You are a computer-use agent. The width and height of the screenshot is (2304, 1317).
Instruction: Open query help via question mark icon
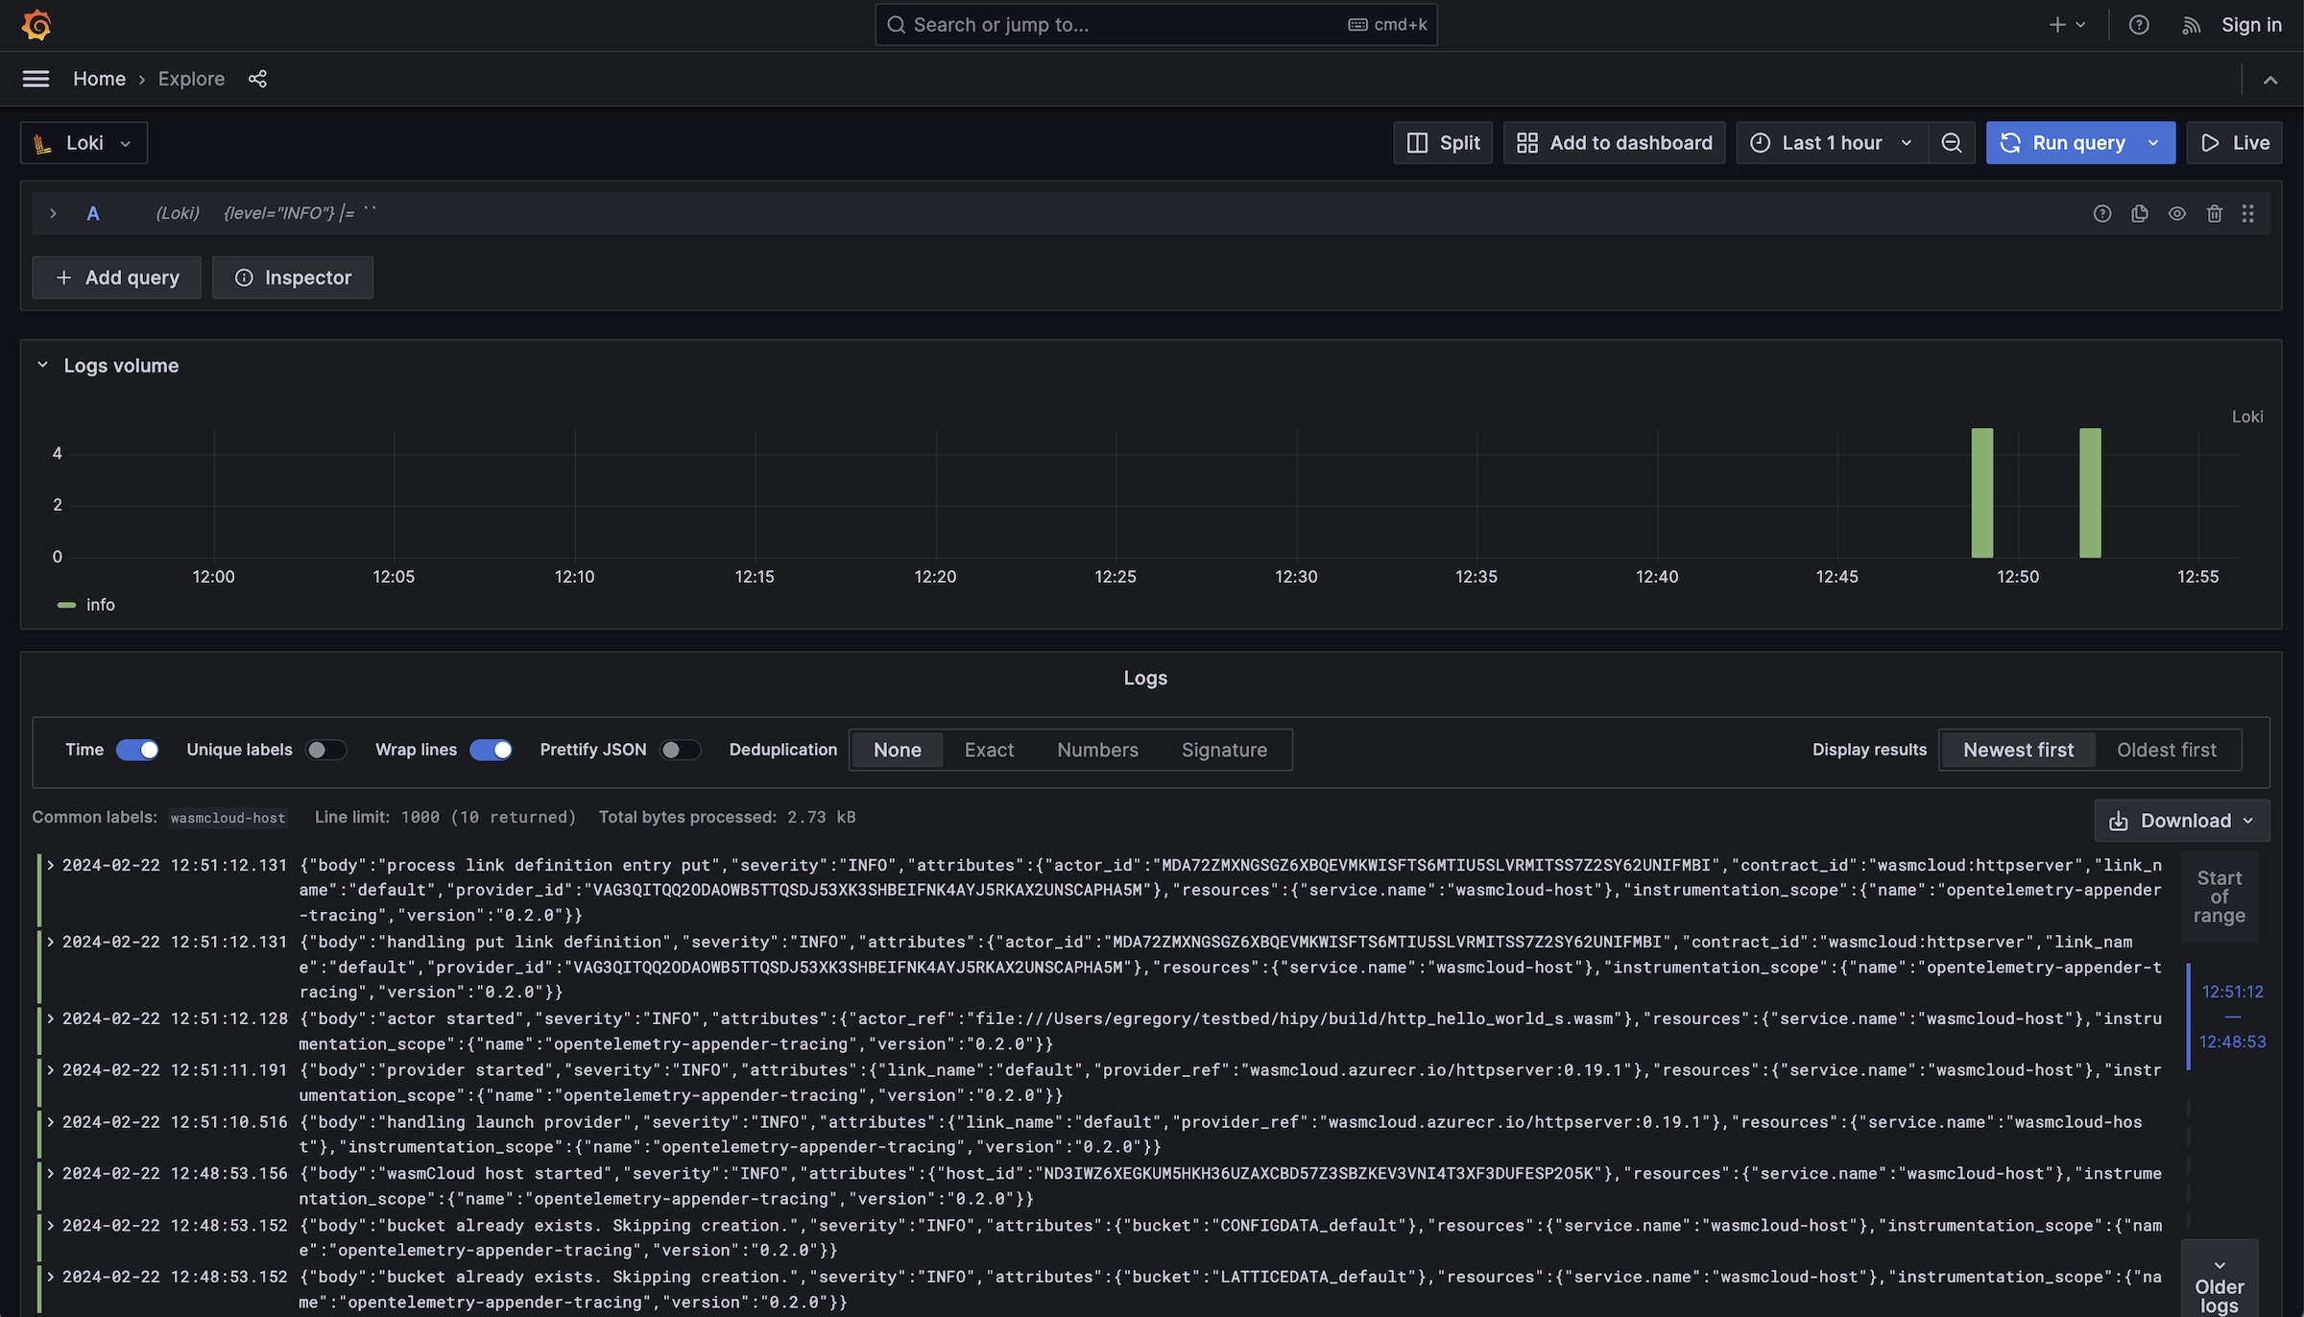[x=2101, y=213]
